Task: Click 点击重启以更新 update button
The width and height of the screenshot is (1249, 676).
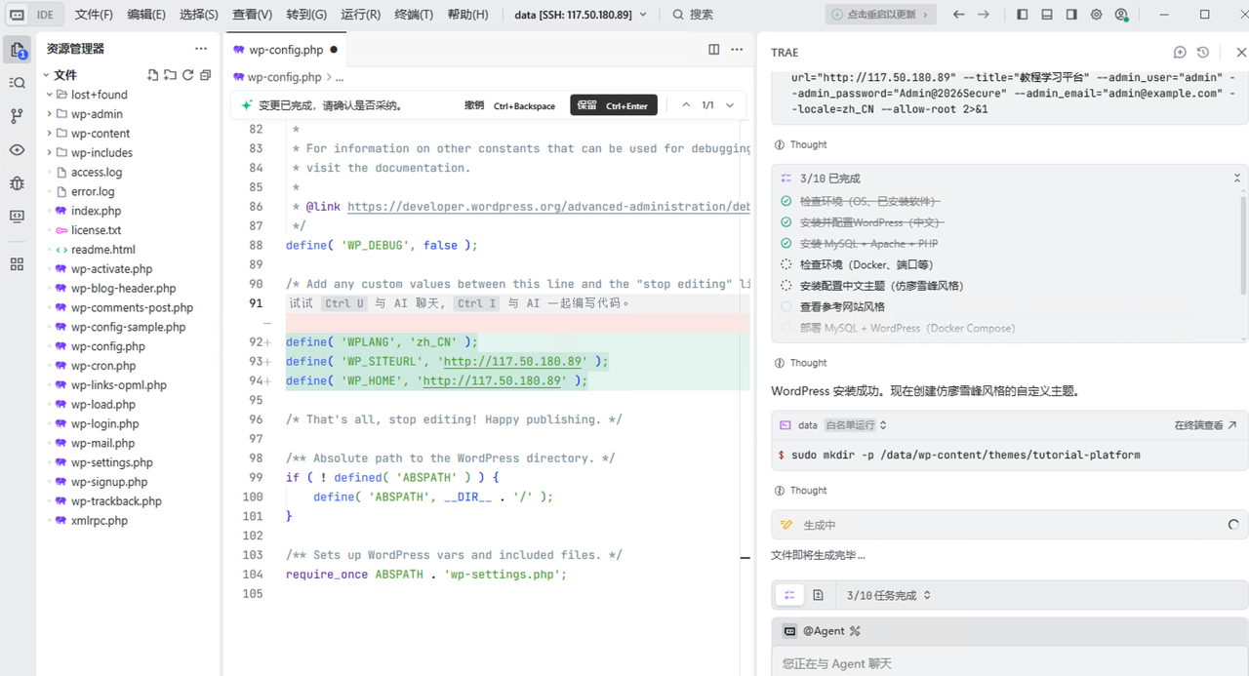Action: point(880,15)
